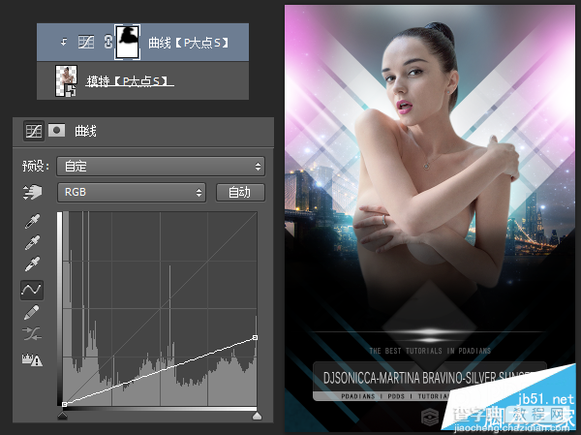Click the clipping mask arrow indicator
Screen dimensions: 581x435
click(x=64, y=42)
